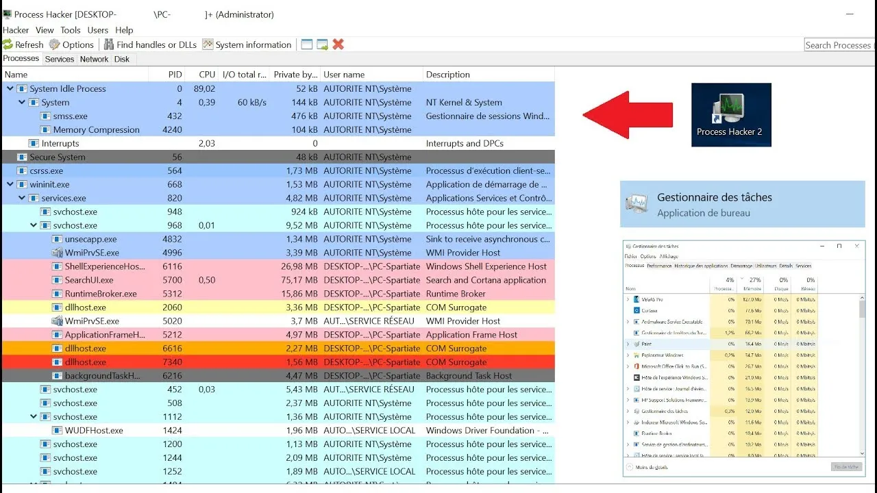Open the Tools menu
Viewport: 877px width, 493px height.
pos(71,30)
